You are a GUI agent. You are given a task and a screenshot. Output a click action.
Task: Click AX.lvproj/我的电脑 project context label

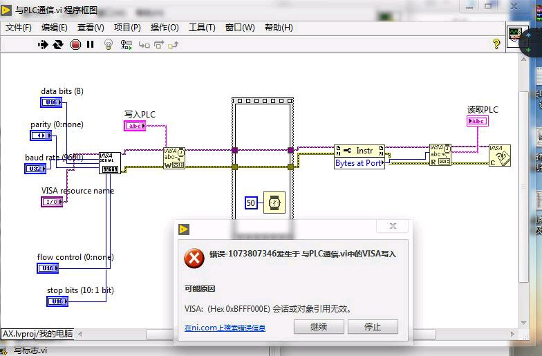[37, 334]
